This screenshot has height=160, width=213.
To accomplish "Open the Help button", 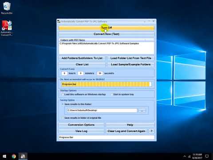I will [130, 125].
